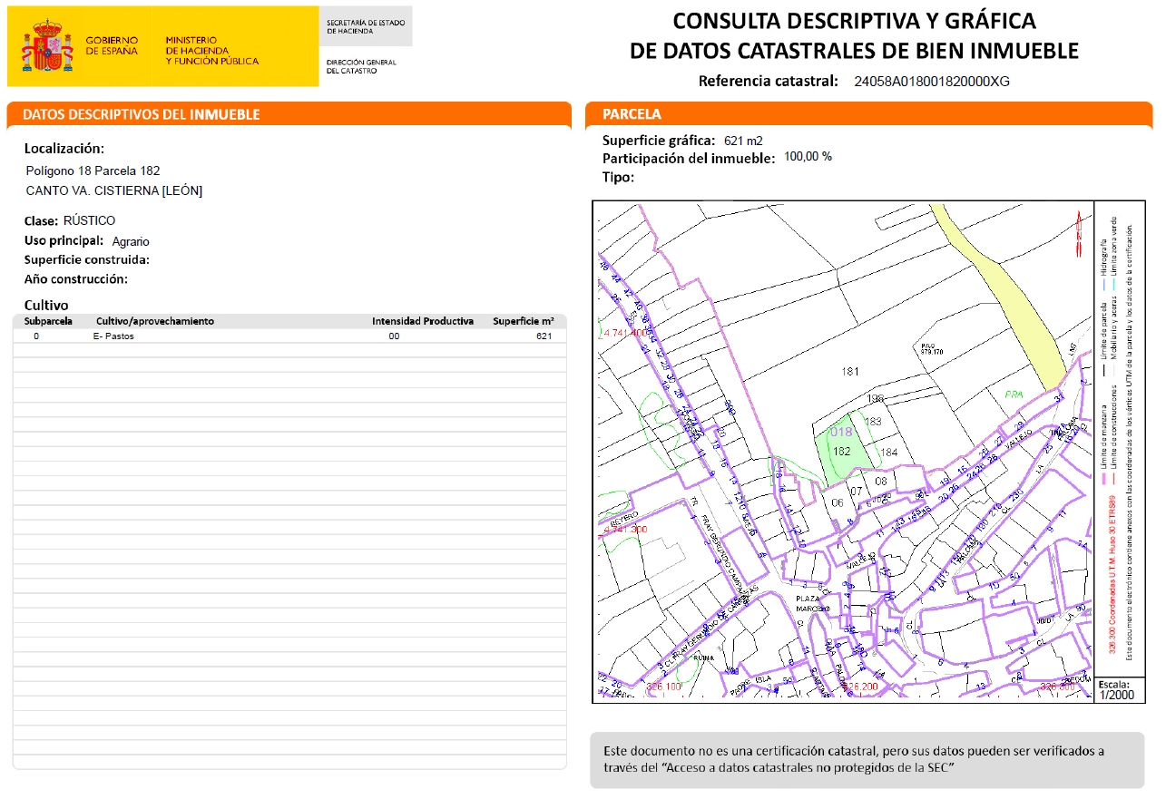Image resolution: width=1166 pixels, height=799 pixels.
Task: Click the 'Superficie m²' column header
Action: [524, 321]
